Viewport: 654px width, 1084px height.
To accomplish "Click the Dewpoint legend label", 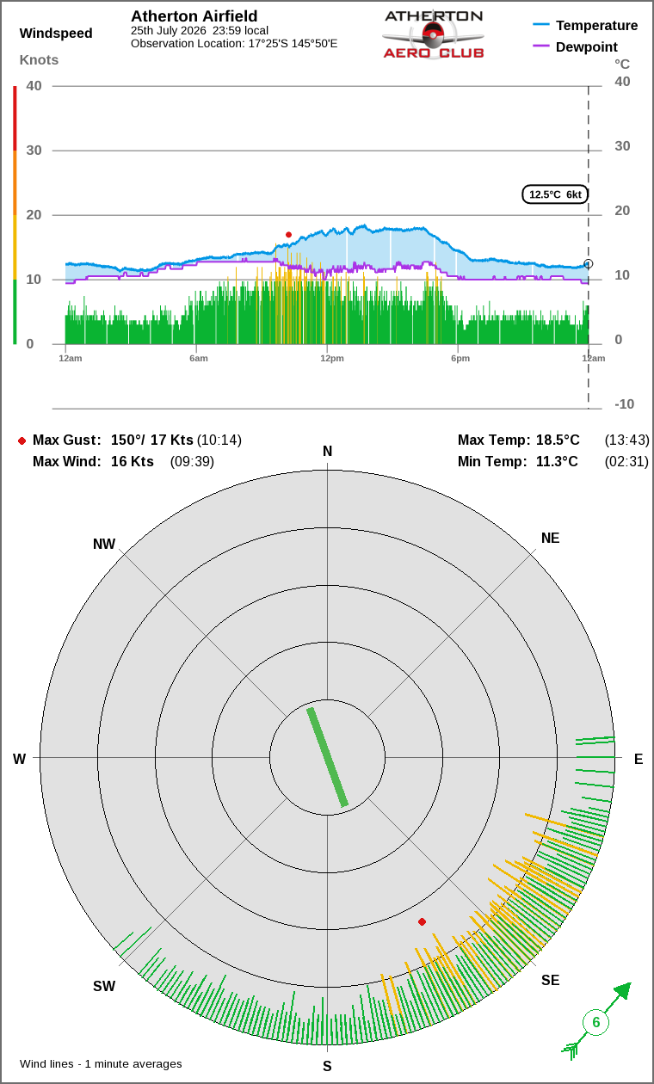I will [587, 47].
